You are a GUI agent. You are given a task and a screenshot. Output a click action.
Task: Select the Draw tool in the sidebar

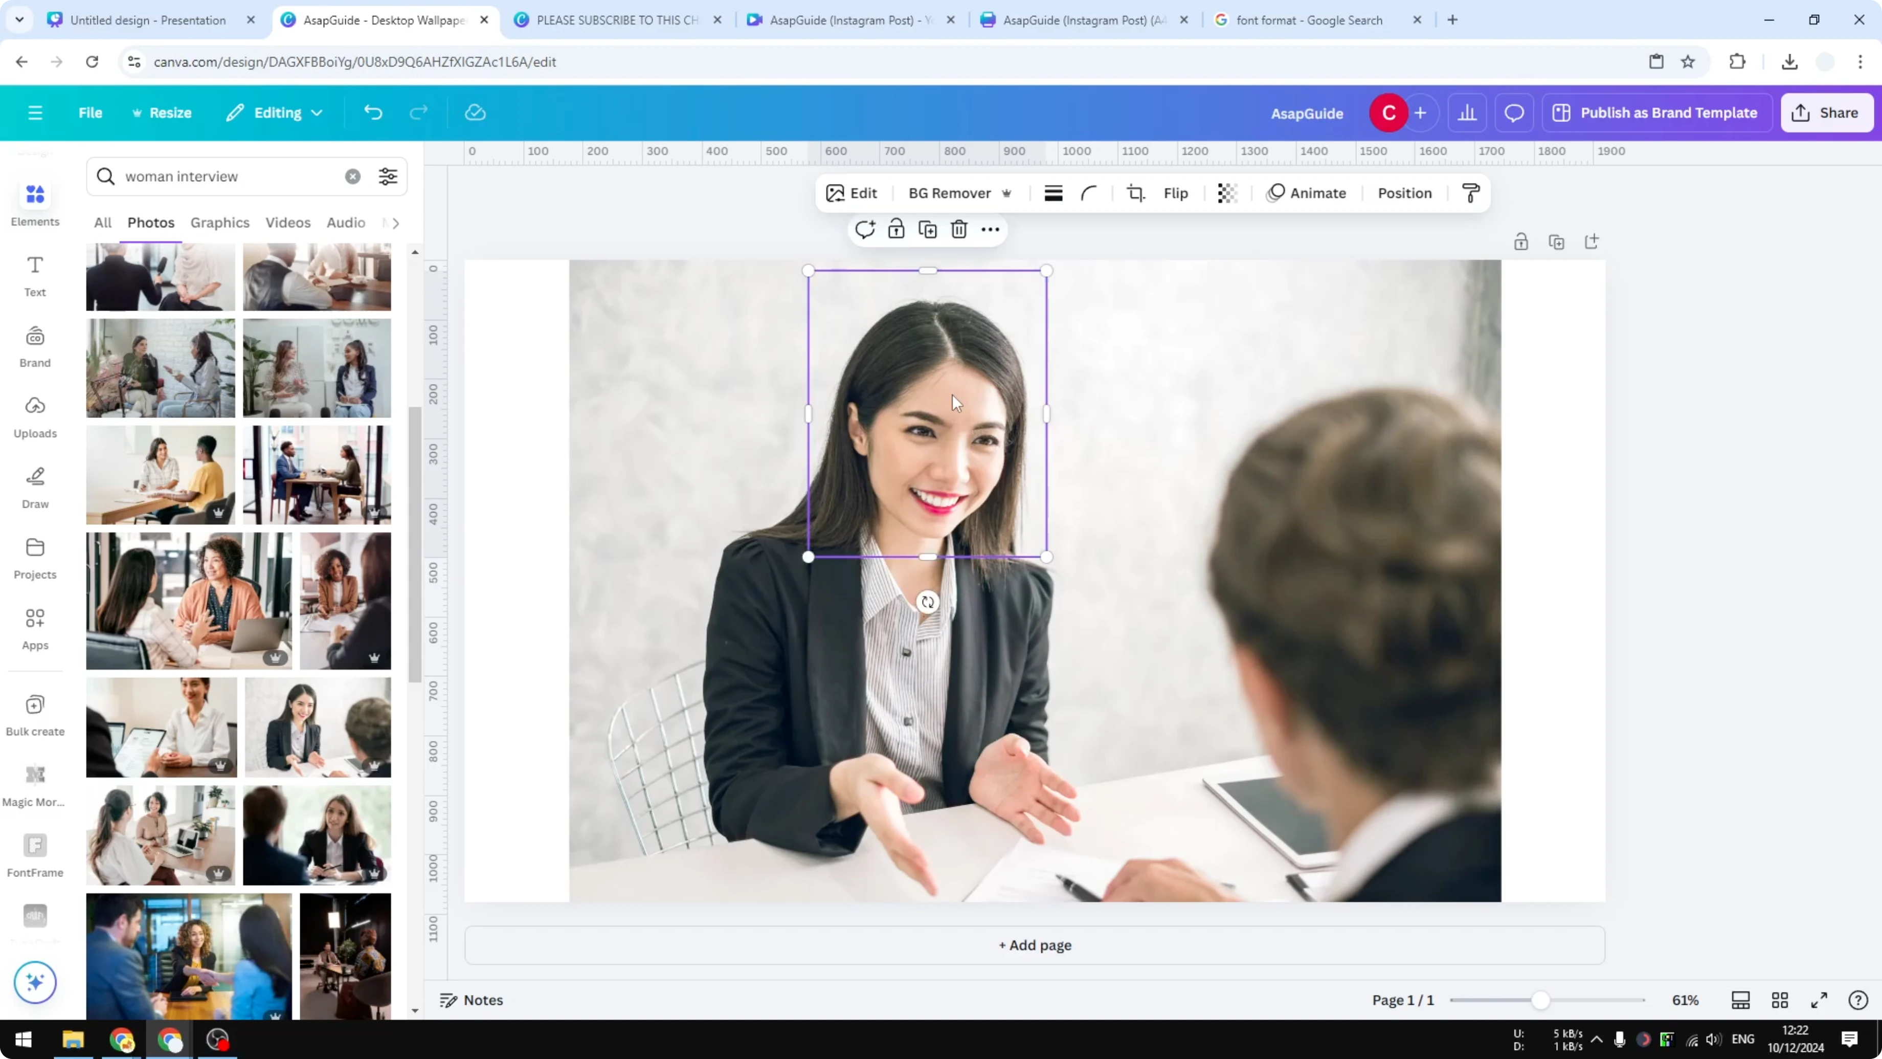[34, 486]
